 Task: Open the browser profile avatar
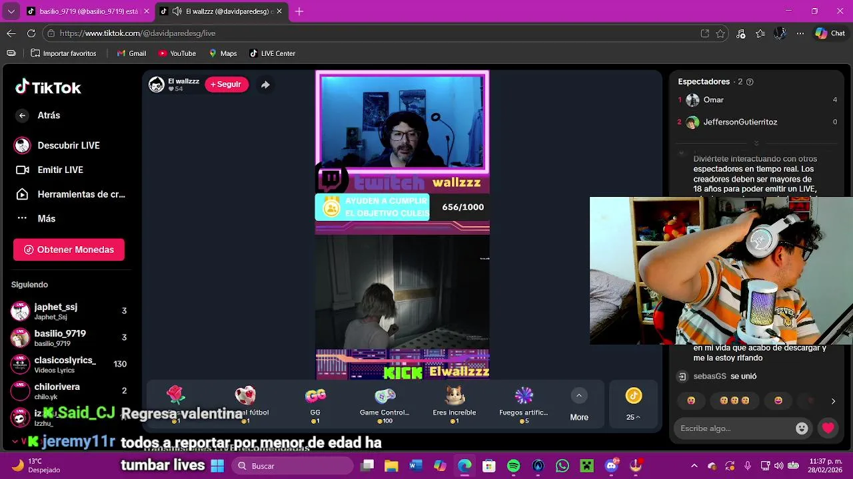[780, 33]
